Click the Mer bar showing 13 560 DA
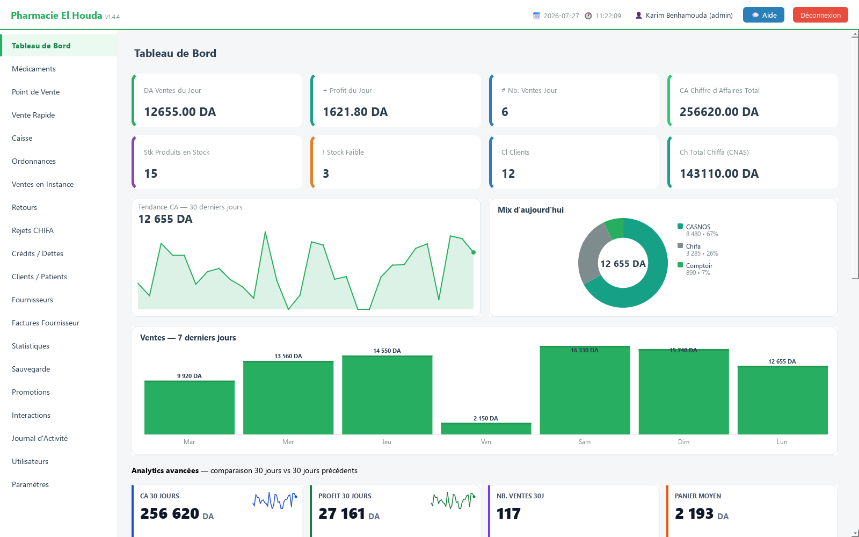The height and width of the screenshot is (537, 859). coord(288,398)
